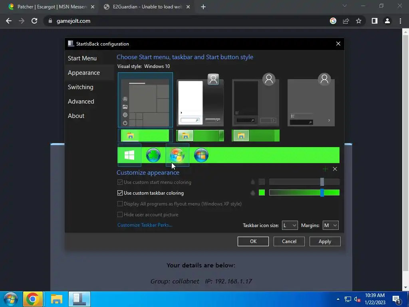Screen dimensions: 409x307
Task: Click the taskbar color opacity slider handle
Action: (322, 193)
